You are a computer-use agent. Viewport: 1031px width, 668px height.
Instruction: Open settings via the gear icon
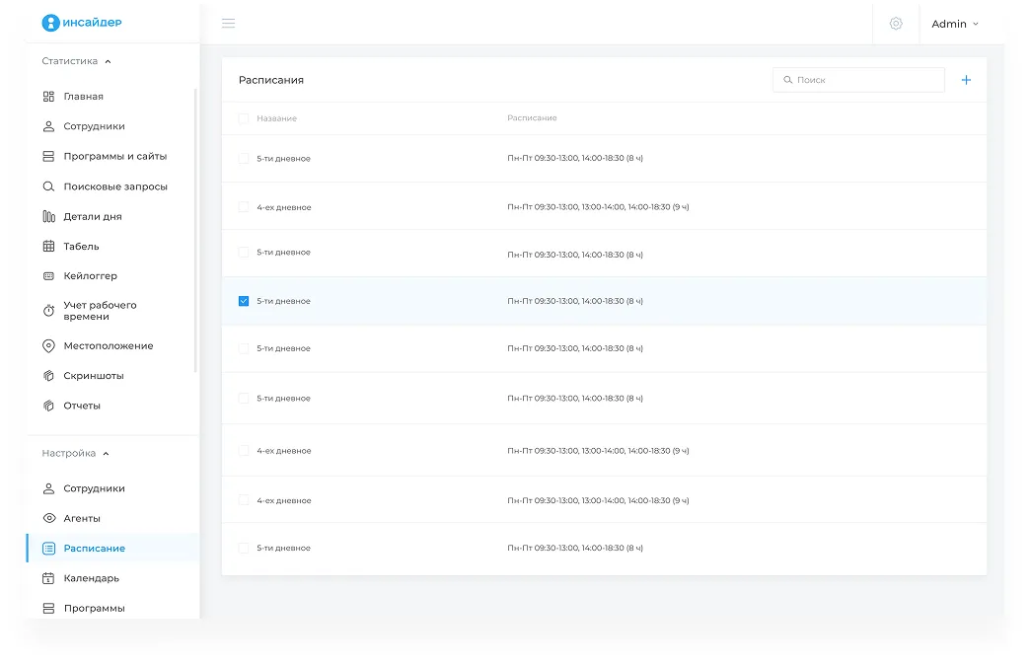896,24
